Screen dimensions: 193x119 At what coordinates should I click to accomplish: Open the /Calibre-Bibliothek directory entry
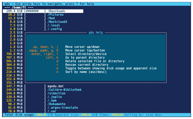pos(65,90)
